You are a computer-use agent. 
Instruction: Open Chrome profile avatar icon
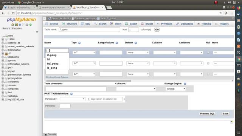click(x=224, y=7)
